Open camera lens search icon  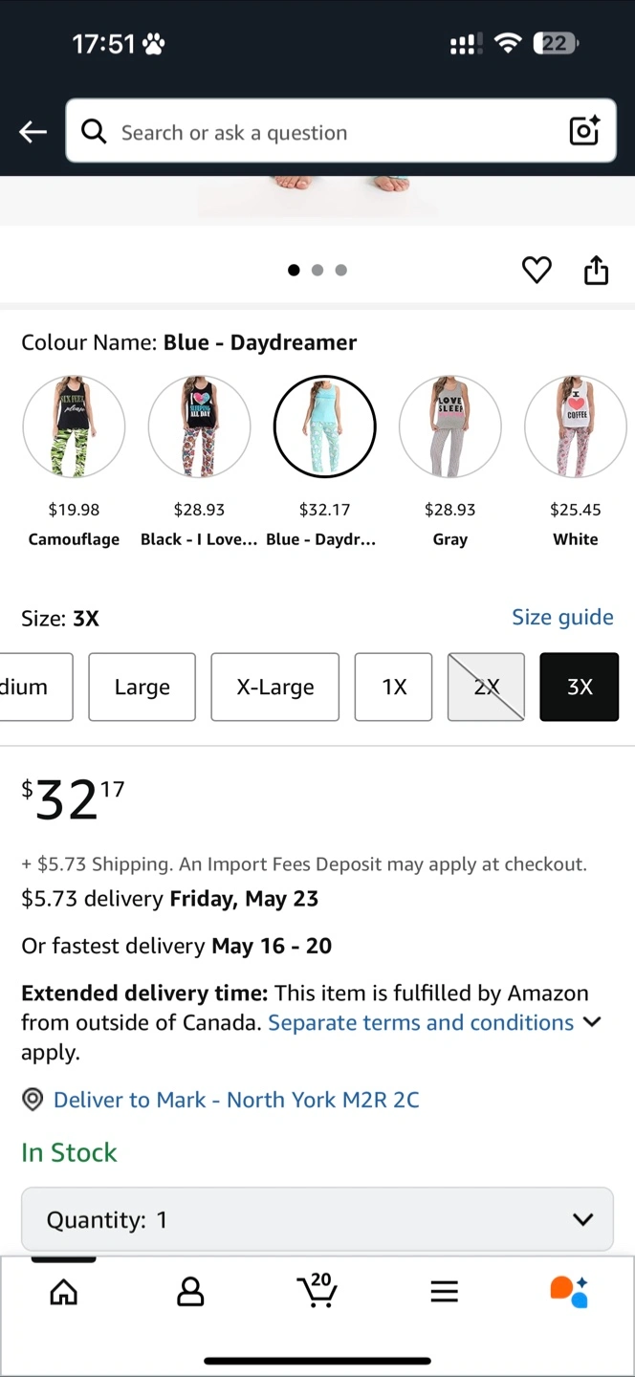tap(584, 131)
